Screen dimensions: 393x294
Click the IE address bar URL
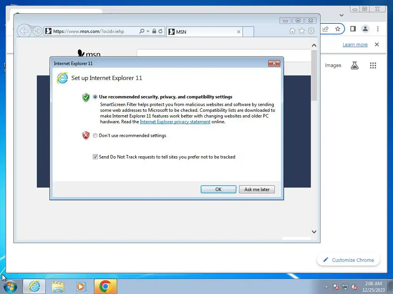tap(89, 31)
